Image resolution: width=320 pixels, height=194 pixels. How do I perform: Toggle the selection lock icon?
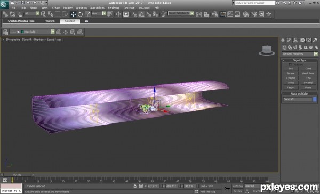coord(135,186)
